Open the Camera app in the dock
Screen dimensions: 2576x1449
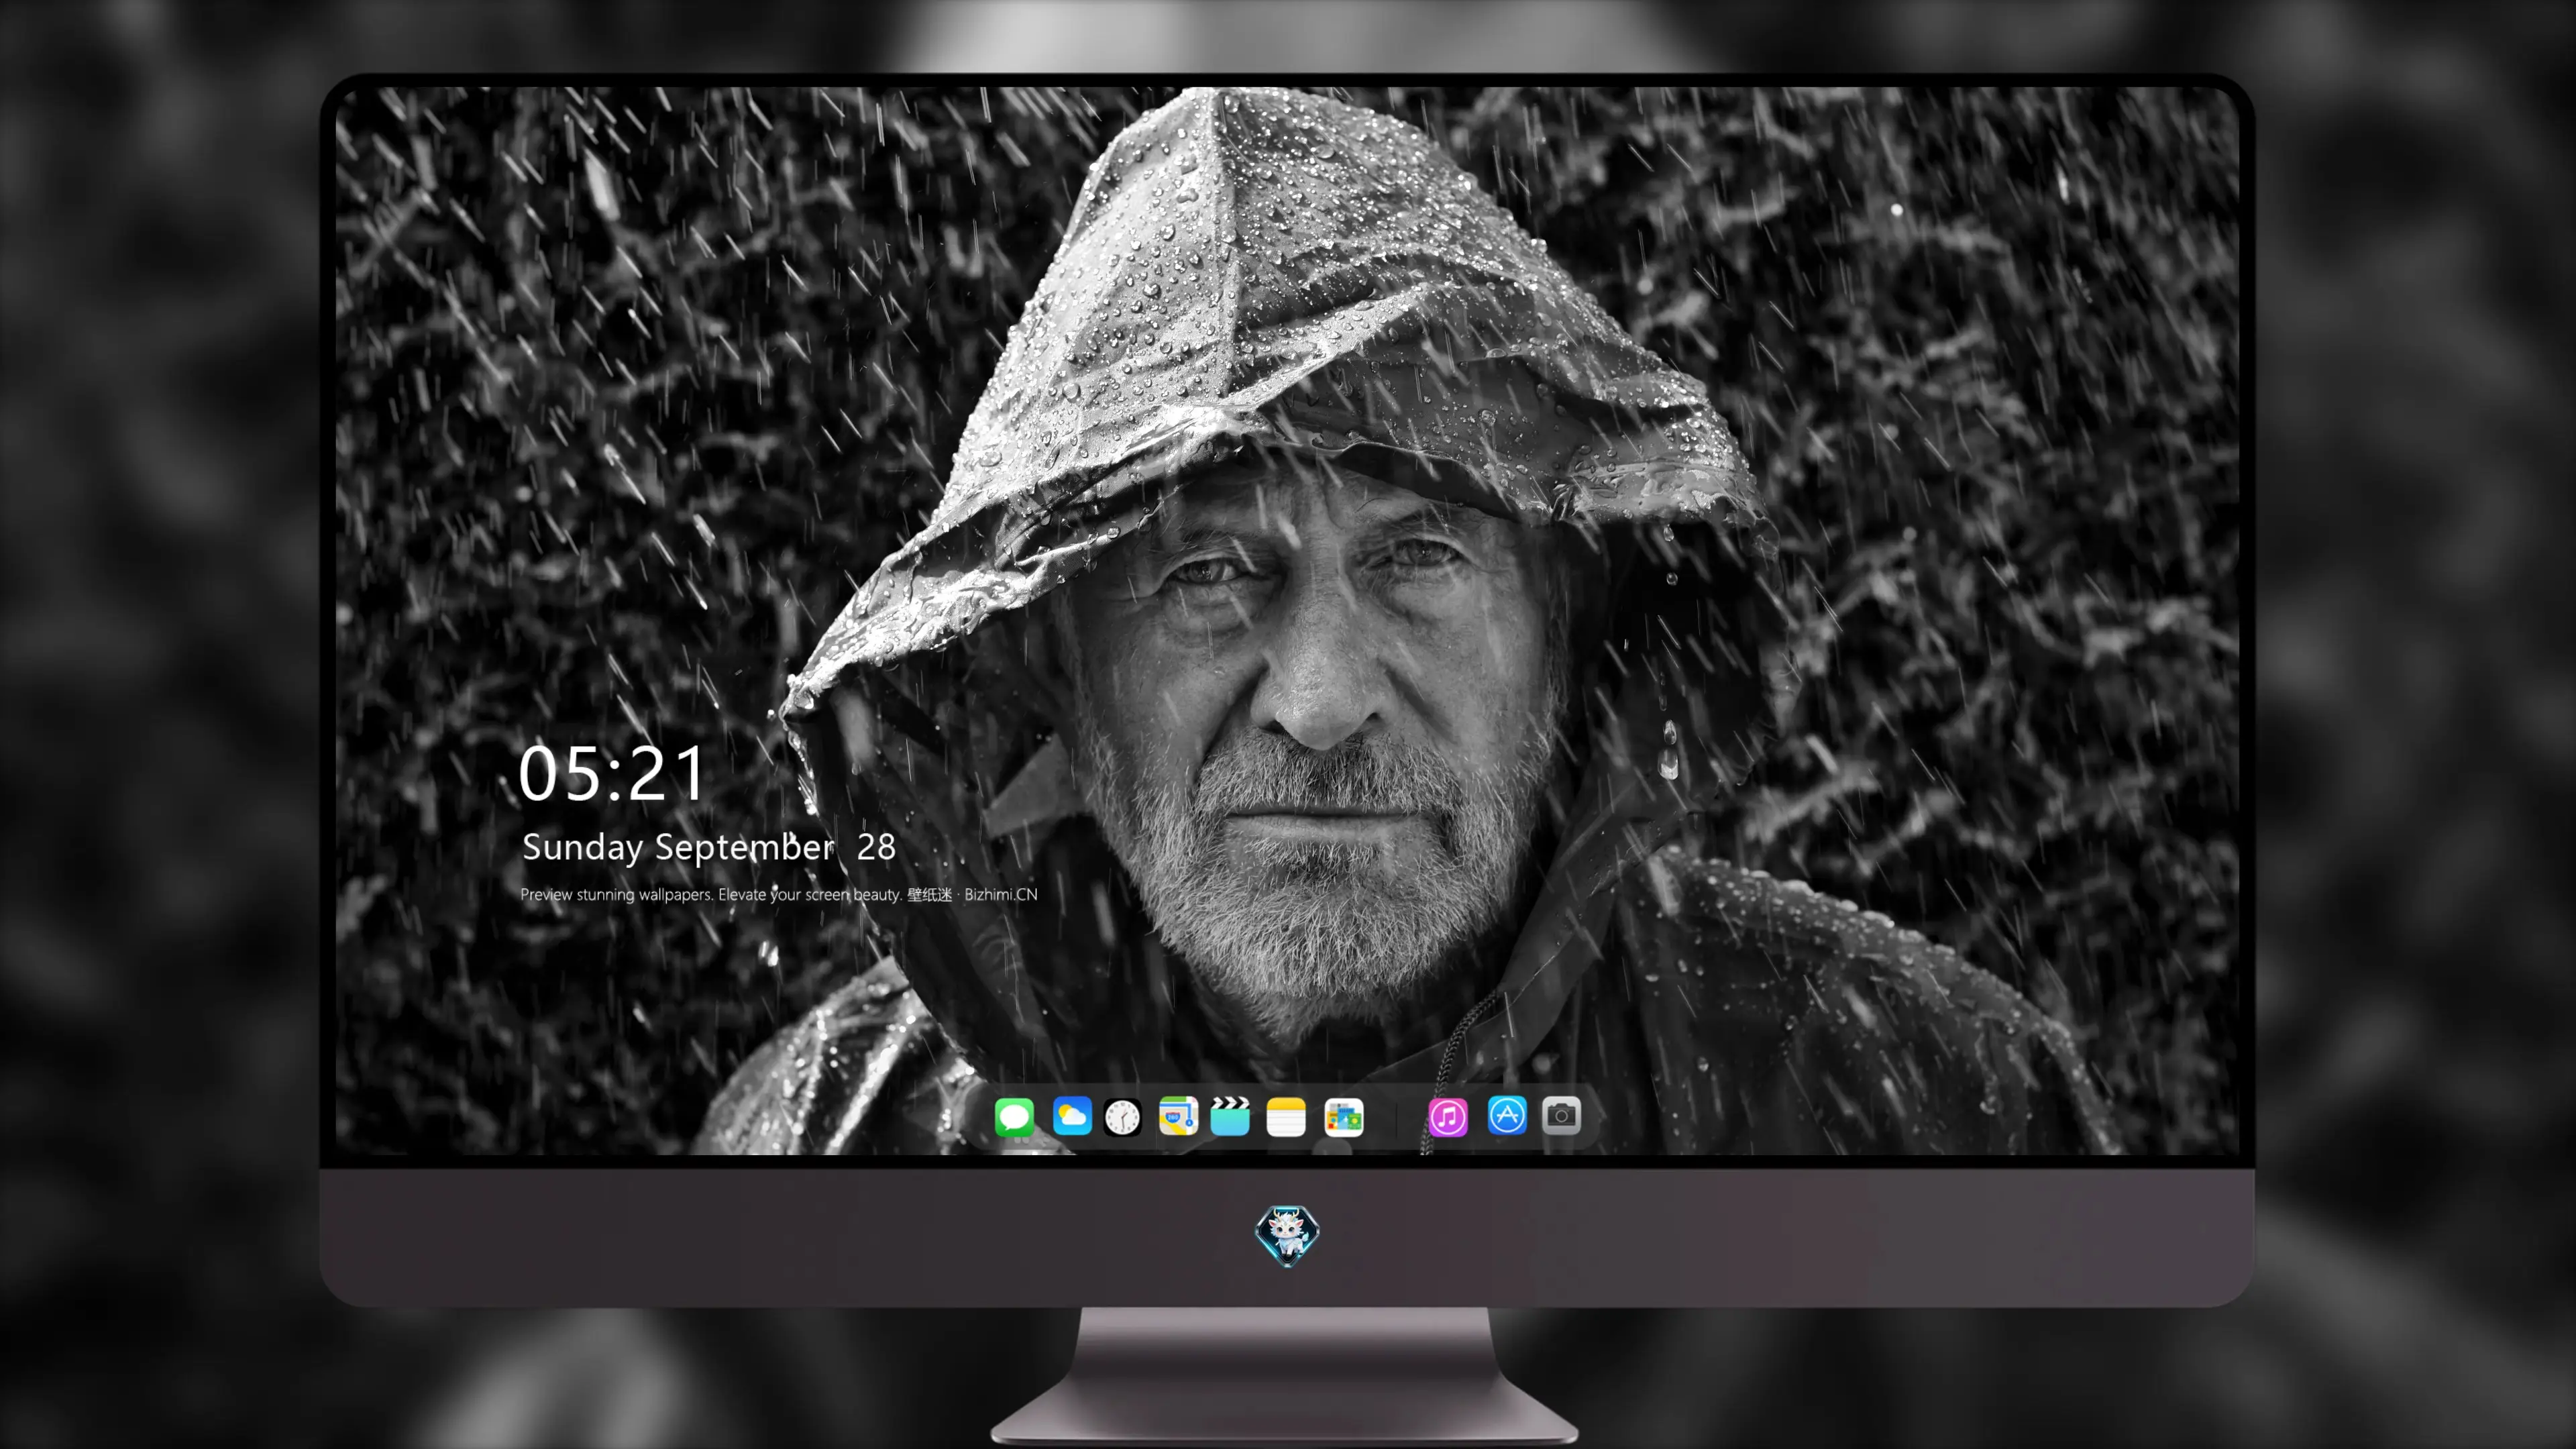pos(1561,1116)
